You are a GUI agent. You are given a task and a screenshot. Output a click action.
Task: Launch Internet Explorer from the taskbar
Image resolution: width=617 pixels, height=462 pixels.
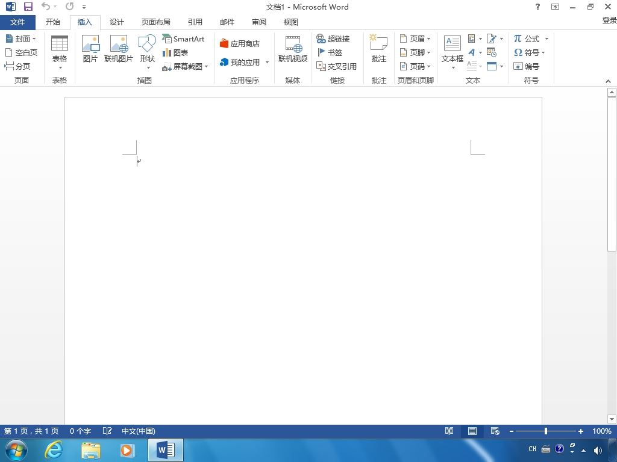pyautogui.click(x=53, y=450)
